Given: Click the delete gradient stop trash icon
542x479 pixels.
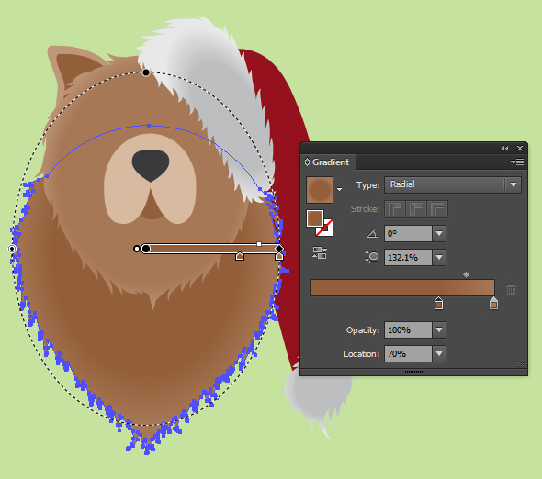Looking at the screenshot, I should click(x=512, y=289).
